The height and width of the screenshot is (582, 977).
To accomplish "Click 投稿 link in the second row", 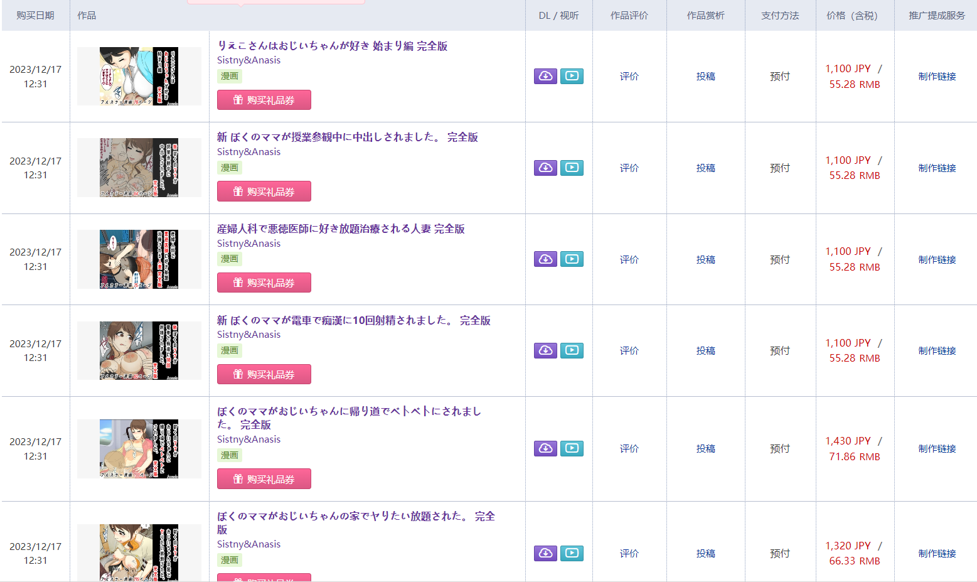I will (706, 168).
